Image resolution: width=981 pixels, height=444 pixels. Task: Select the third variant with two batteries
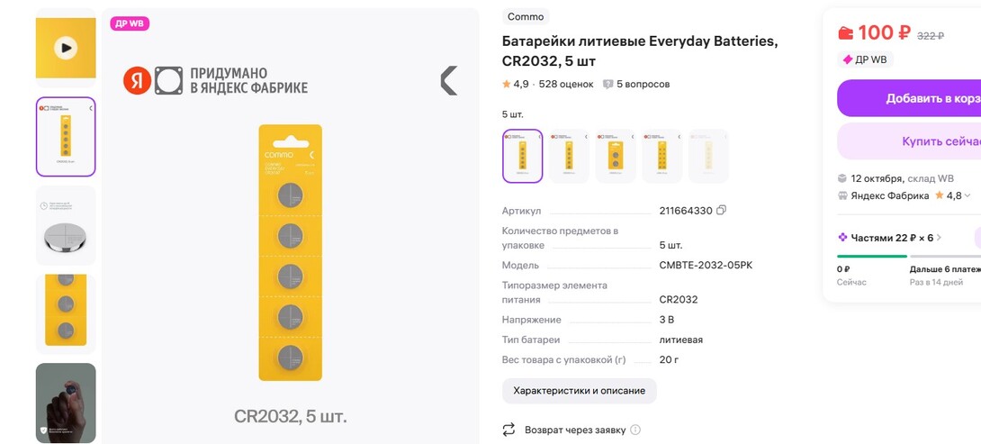pos(616,156)
